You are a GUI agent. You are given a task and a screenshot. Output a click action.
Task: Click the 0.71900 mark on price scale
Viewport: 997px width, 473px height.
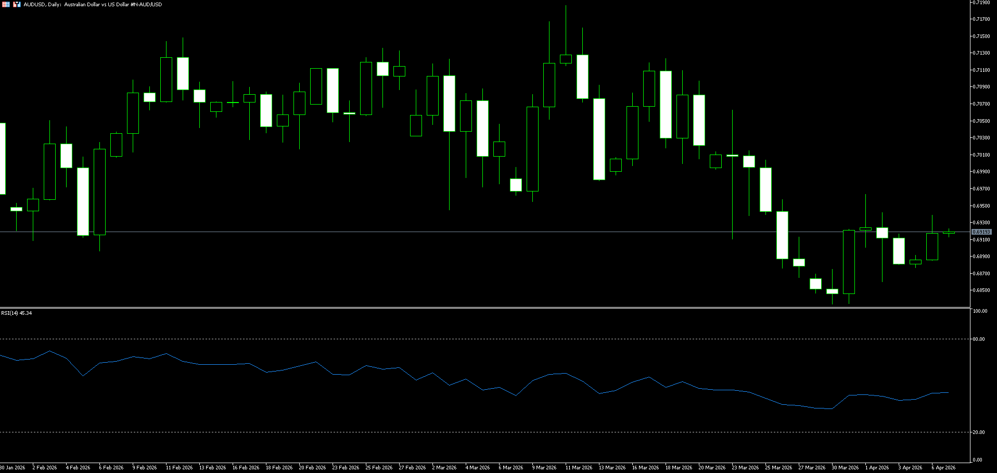pyautogui.click(x=981, y=3)
